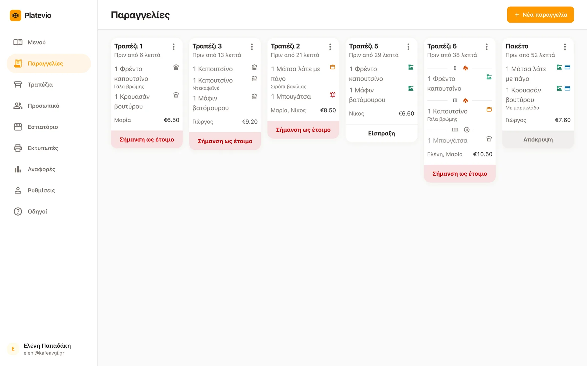
Task: Open the three-dot menu for Τραπέζι 1
Action: [x=173, y=47]
